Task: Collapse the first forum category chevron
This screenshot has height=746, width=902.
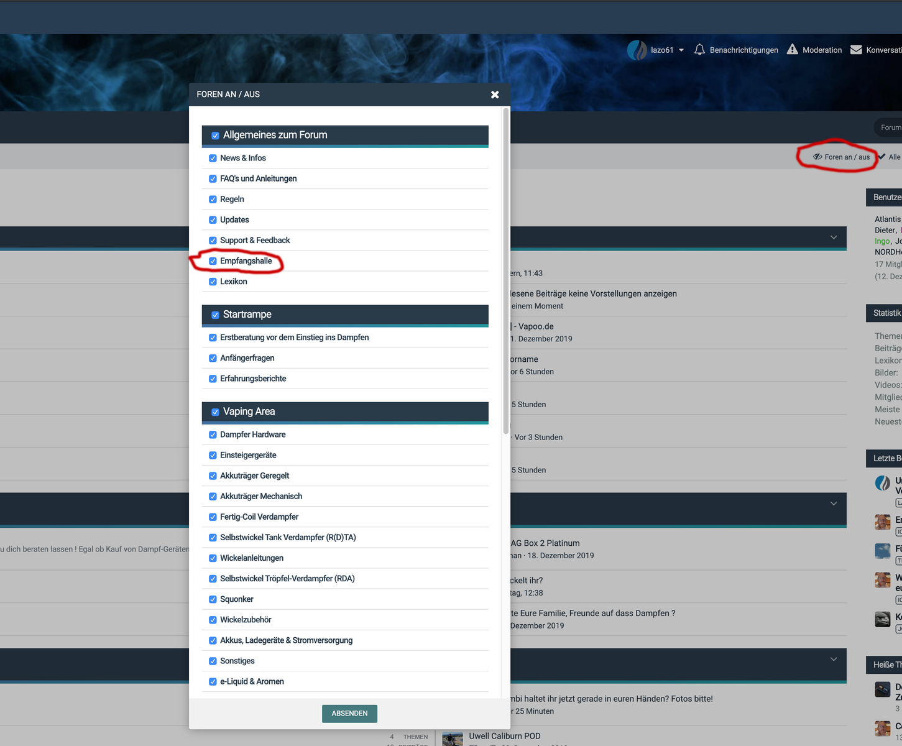Action: click(834, 237)
